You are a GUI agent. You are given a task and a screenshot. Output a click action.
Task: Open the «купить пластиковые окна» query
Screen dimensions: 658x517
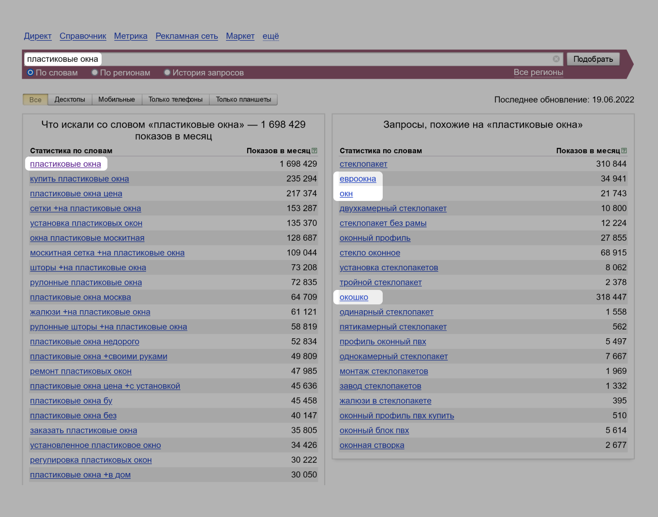pyautogui.click(x=79, y=179)
